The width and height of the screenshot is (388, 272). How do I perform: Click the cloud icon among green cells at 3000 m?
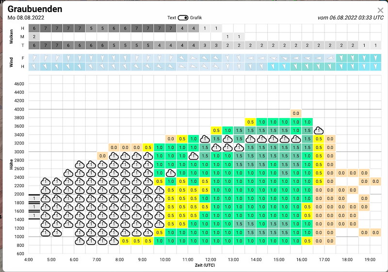point(194,156)
